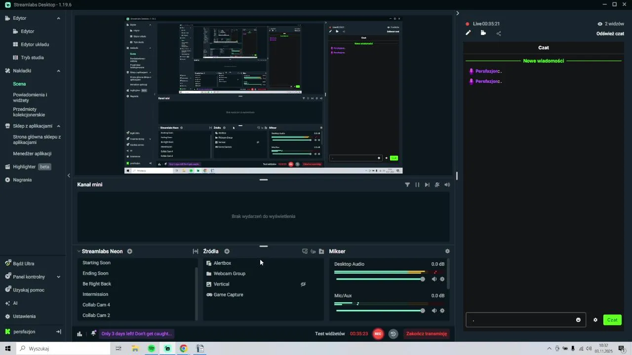Collapse the Edytor sidebar section

[x=58, y=18]
